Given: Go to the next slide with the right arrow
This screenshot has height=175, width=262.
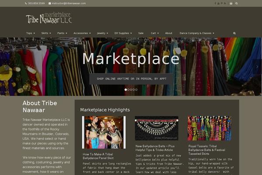Looking at the screenshot, I should (257, 66).
